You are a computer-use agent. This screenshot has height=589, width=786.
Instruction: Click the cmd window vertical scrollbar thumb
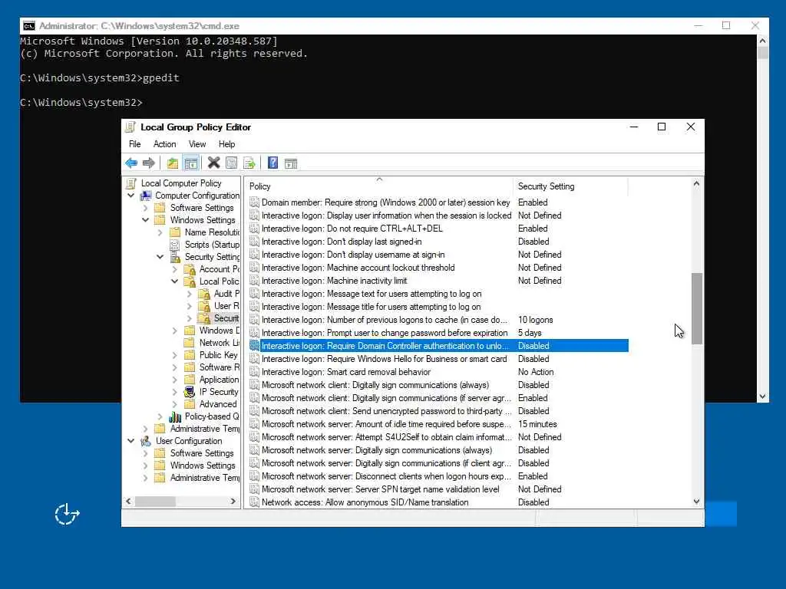click(x=762, y=53)
